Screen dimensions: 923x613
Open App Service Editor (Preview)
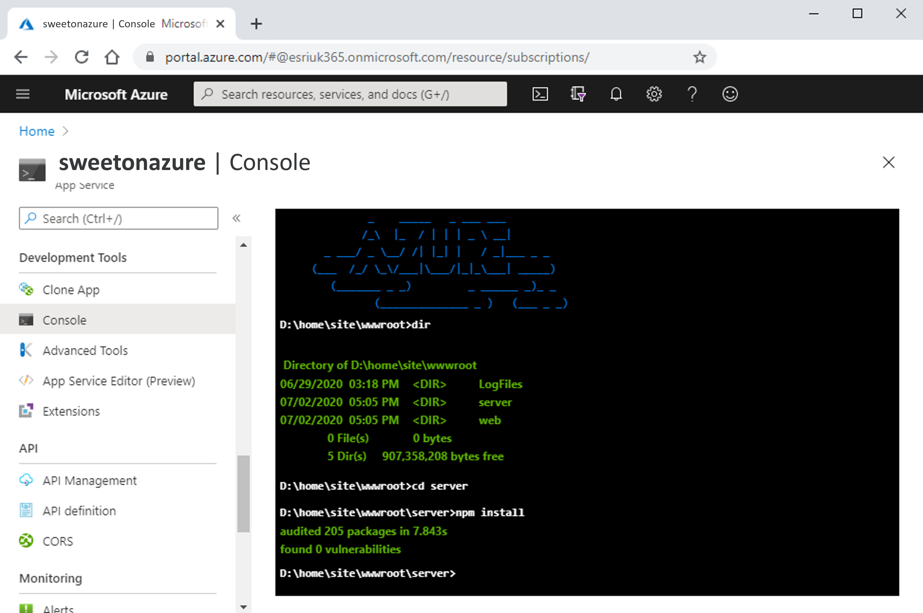tap(117, 381)
